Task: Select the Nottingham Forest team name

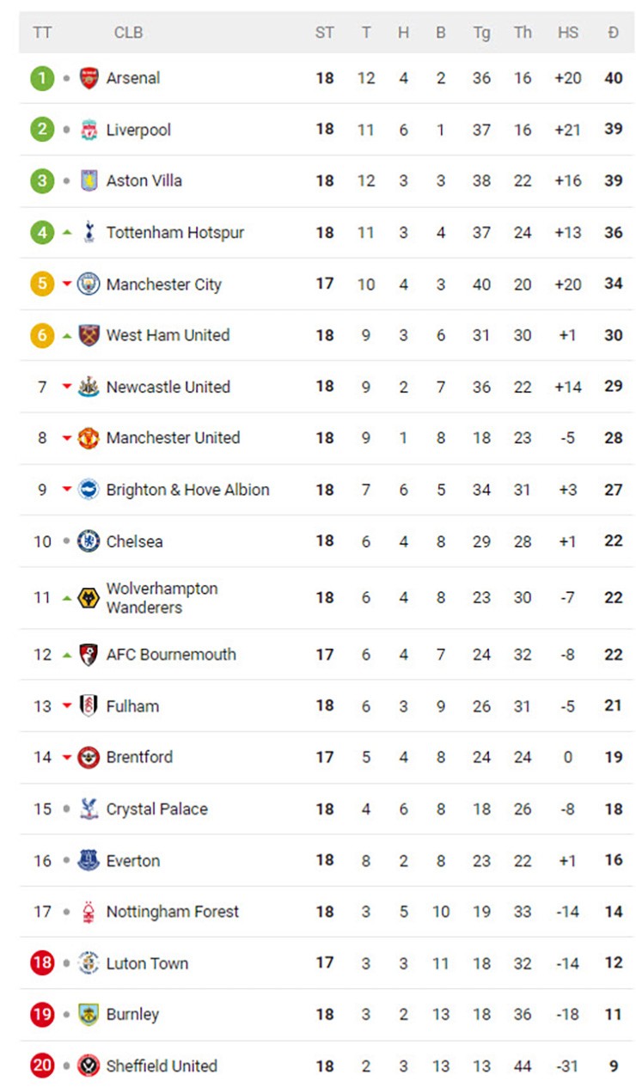Action: click(172, 912)
